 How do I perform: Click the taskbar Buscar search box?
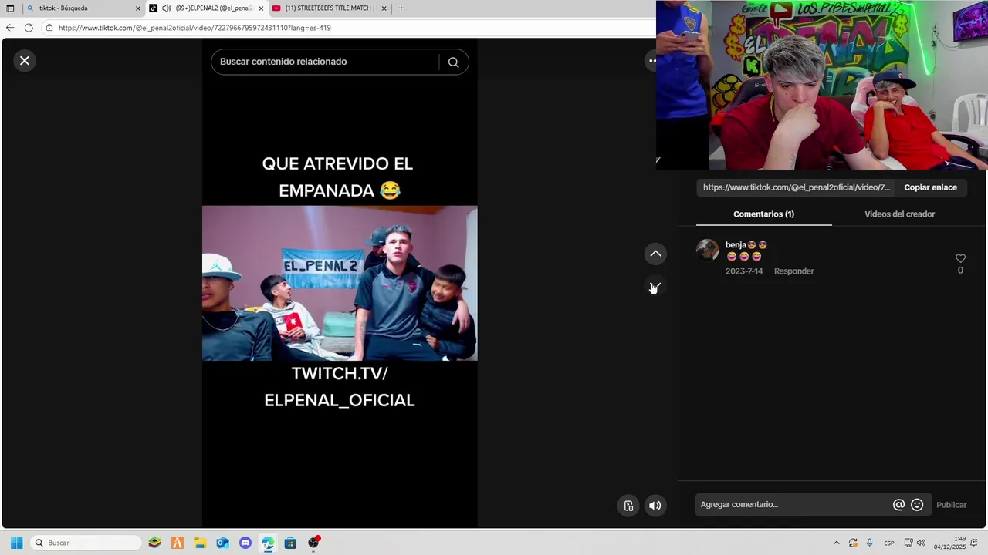click(x=86, y=543)
